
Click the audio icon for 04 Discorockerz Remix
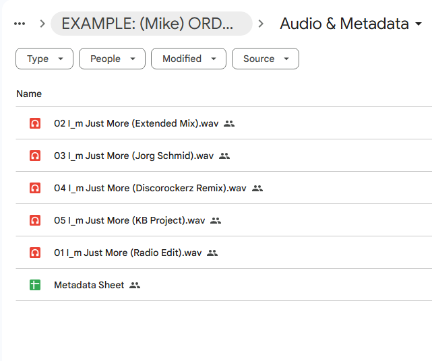[x=35, y=188]
